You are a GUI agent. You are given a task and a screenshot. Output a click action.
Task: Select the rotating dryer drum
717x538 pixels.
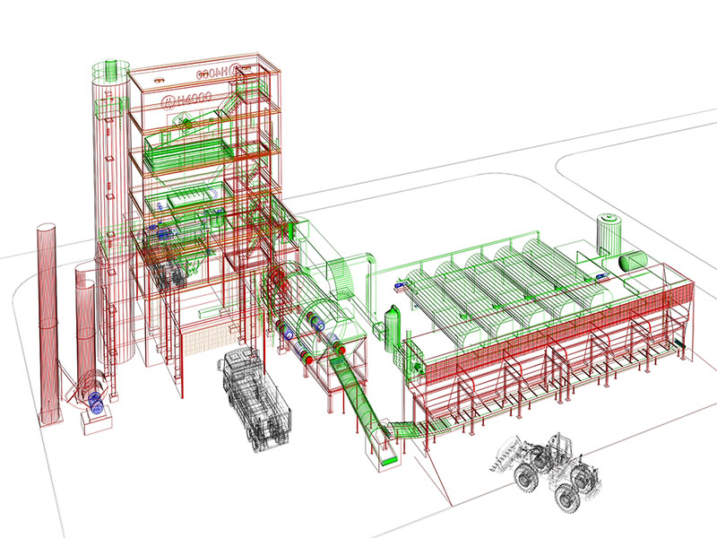[309, 327]
